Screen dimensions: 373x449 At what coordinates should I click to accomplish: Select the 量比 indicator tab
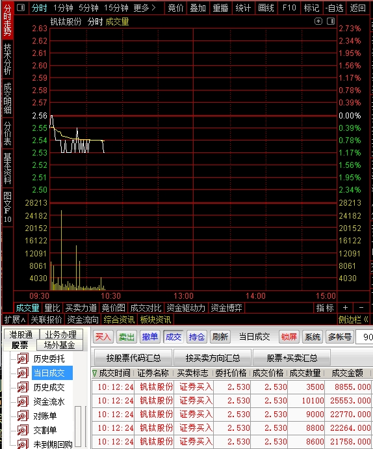click(52, 308)
